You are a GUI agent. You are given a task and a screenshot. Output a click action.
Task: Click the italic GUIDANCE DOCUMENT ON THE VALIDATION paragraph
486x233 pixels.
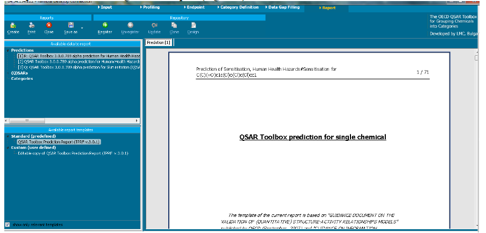point(309,221)
